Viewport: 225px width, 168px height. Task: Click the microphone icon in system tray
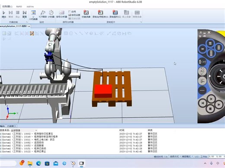click(212, 163)
